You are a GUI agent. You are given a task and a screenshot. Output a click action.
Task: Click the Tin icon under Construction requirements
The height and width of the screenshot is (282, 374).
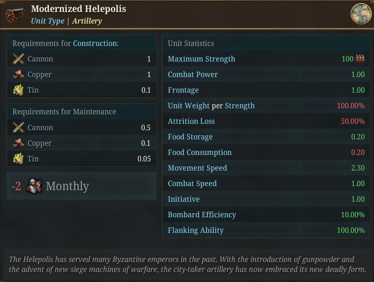pos(18,90)
